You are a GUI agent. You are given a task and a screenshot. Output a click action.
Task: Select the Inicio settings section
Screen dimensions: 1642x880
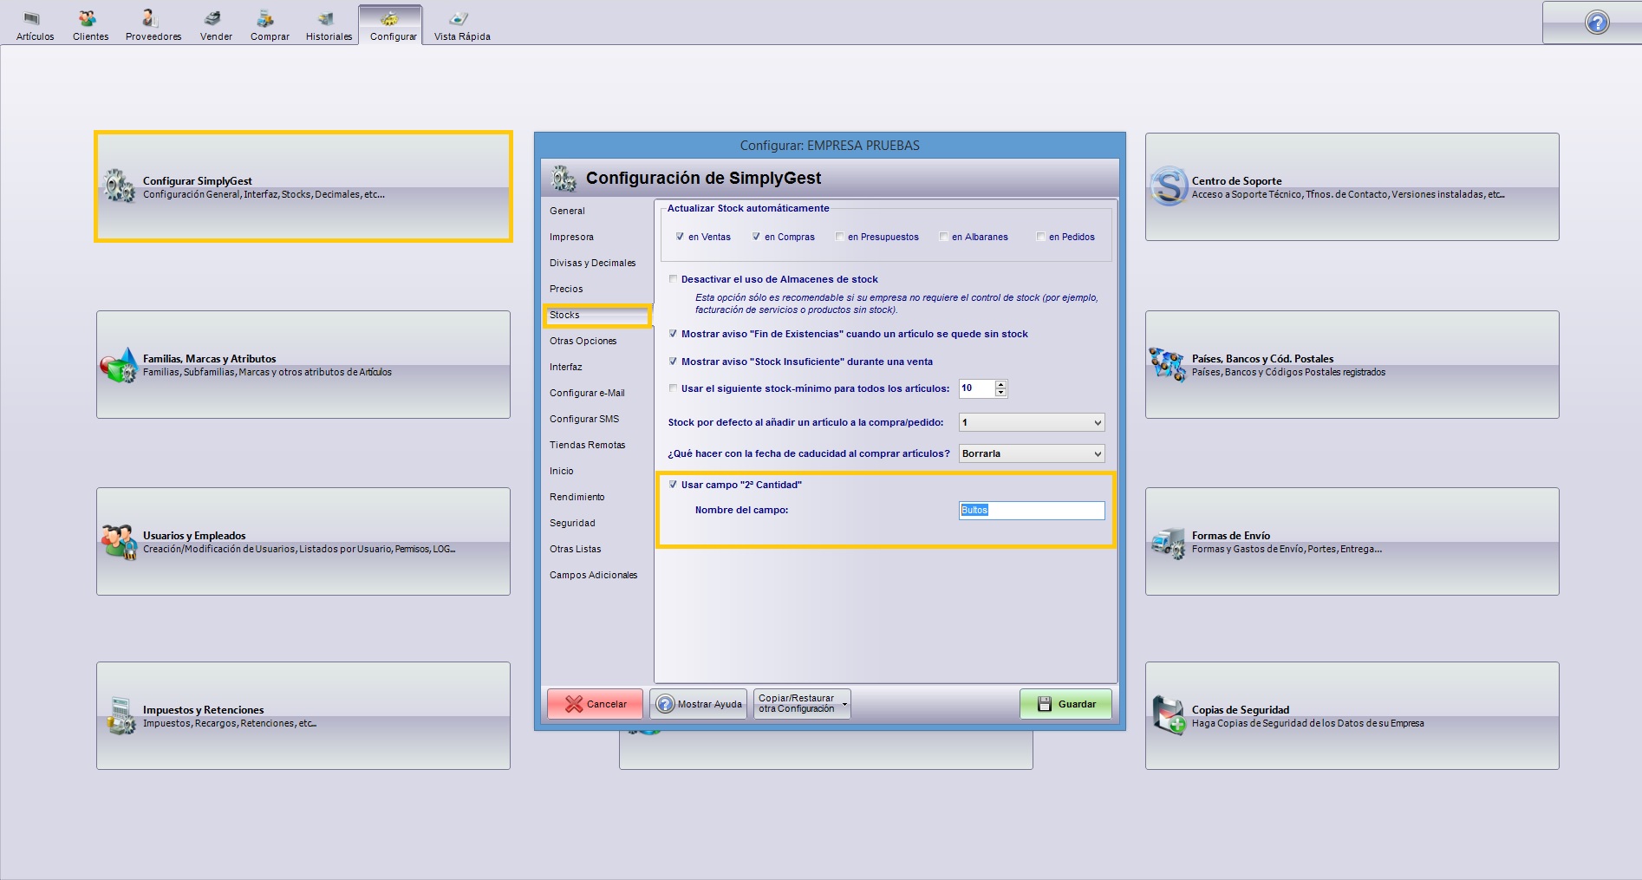tap(561, 471)
